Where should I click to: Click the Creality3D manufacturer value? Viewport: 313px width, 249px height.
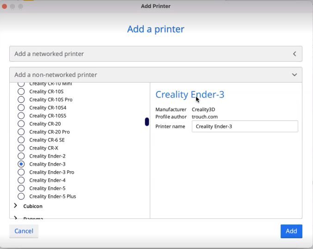(203, 110)
